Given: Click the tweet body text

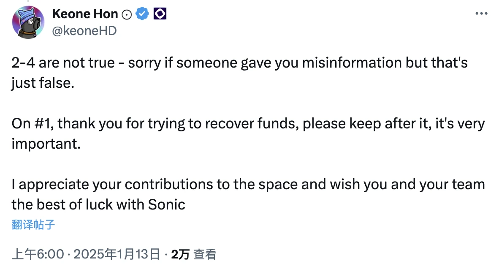Looking at the screenshot, I should point(211,123).
